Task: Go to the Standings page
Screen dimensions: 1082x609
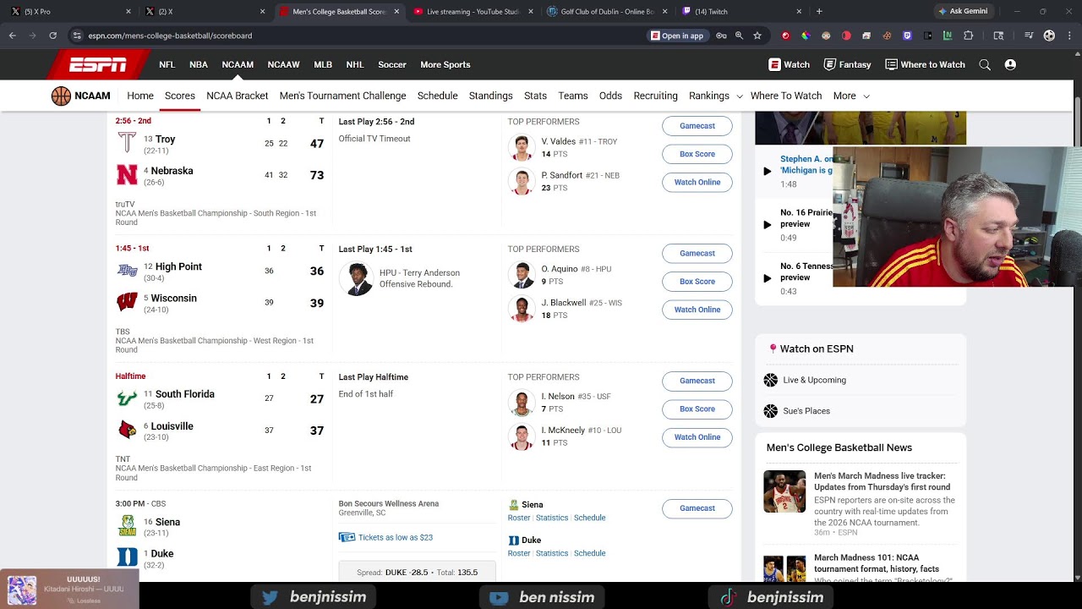Action: tap(491, 96)
